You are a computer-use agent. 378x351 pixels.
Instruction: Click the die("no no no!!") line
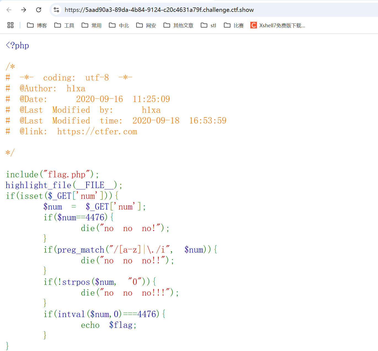coord(128,260)
